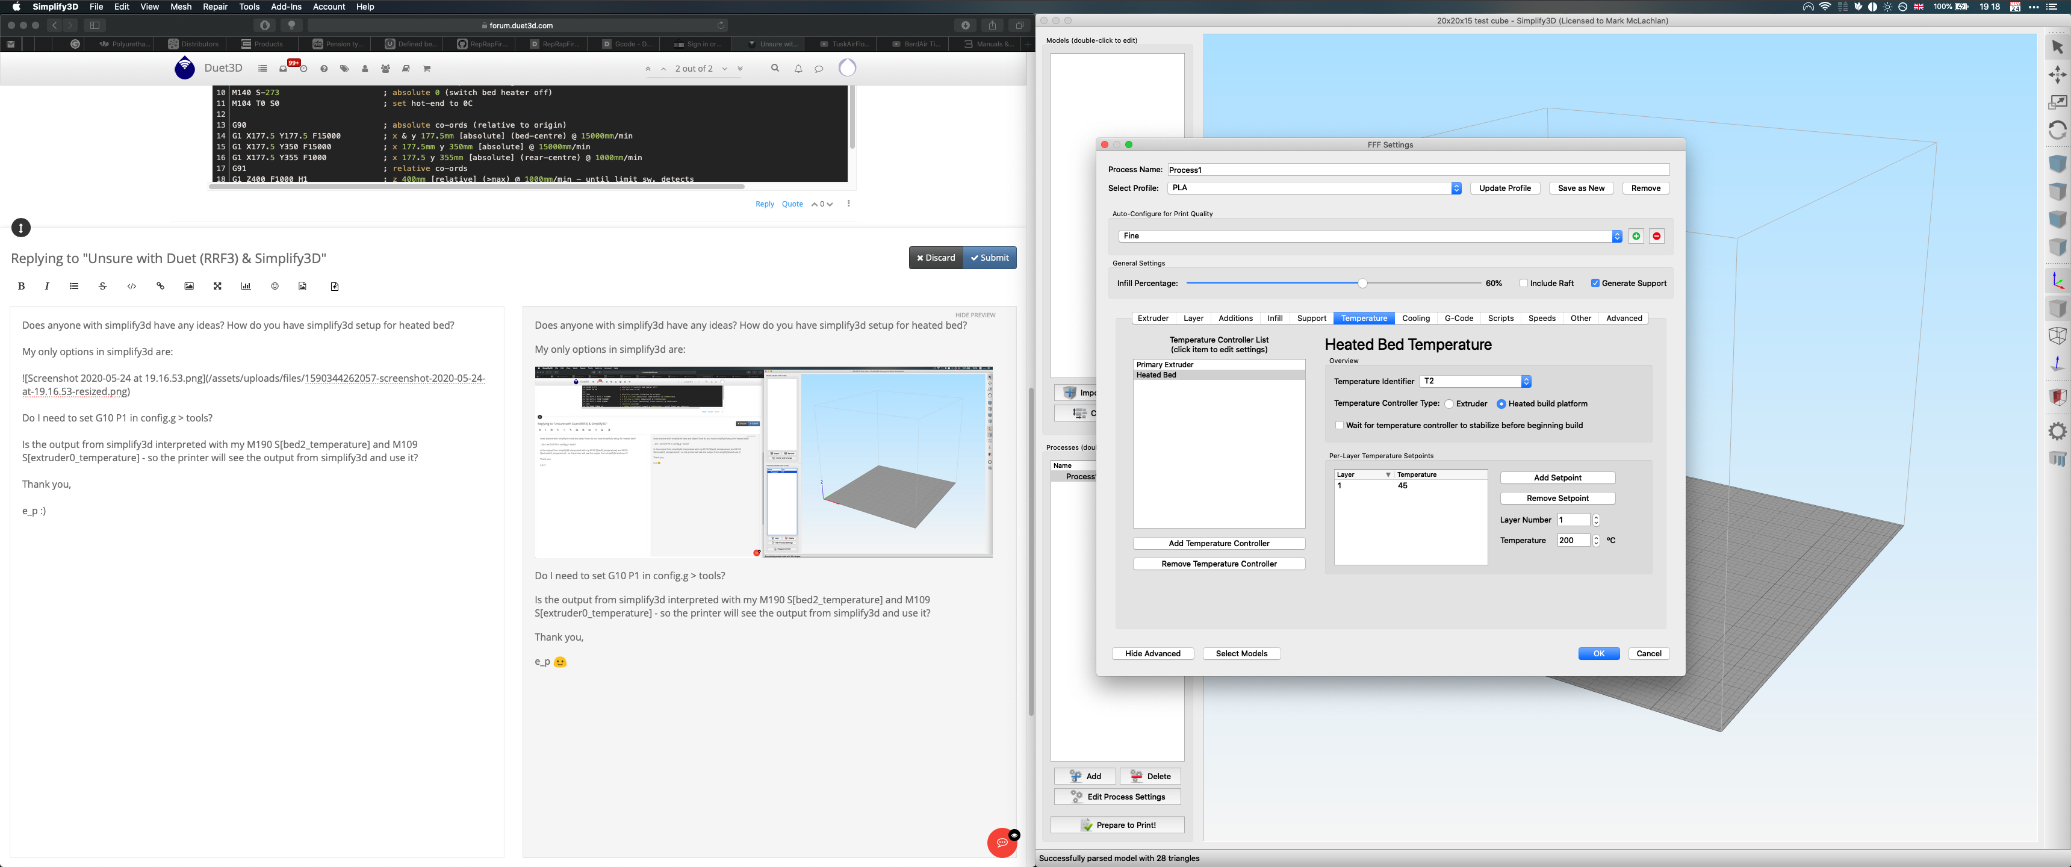Open support structures customization icon
The height and width of the screenshot is (867, 2071).
(2057, 458)
